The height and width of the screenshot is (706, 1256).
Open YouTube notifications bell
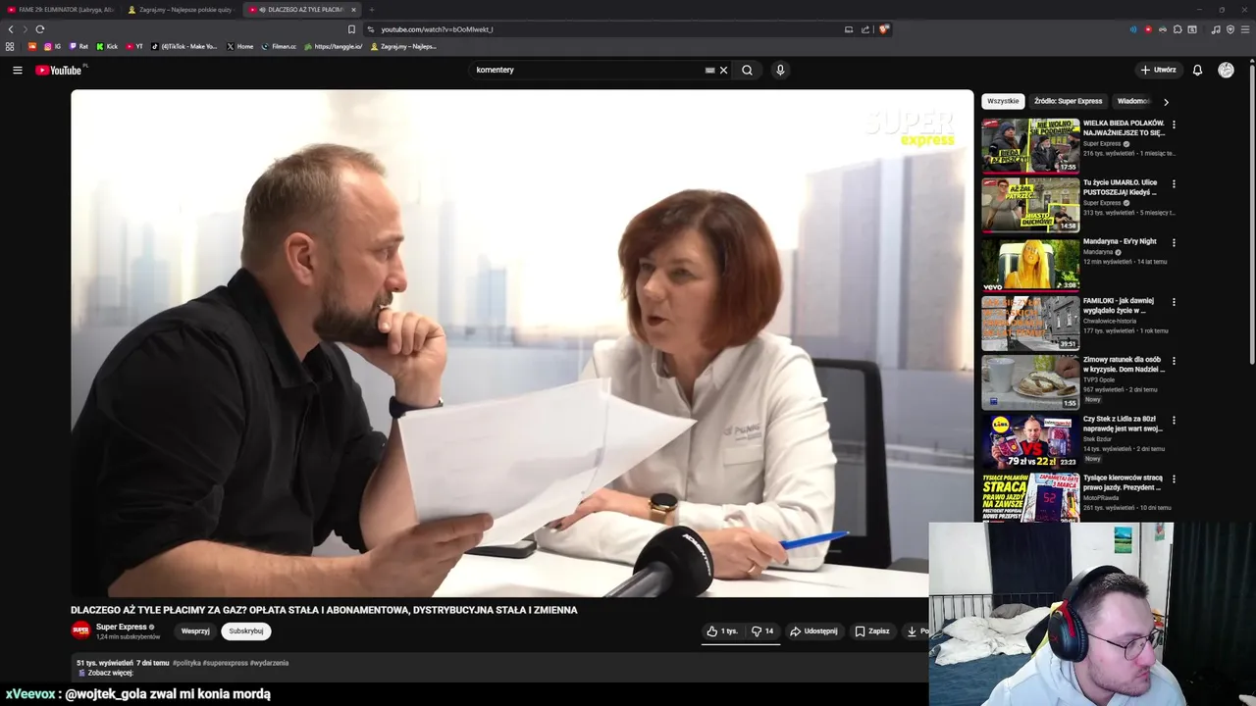pyautogui.click(x=1197, y=70)
